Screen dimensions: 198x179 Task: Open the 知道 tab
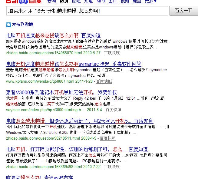pyautogui.click(x=88, y=2)
